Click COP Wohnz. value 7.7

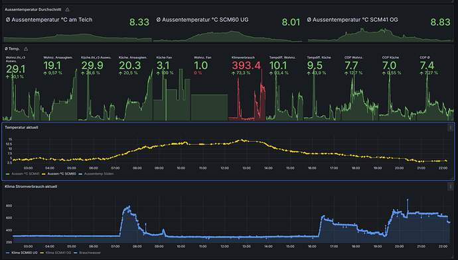tap(351, 65)
